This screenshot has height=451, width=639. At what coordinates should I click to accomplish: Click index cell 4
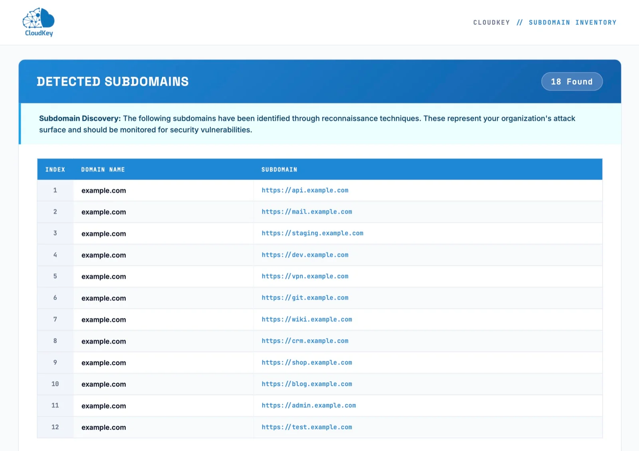[55, 255]
